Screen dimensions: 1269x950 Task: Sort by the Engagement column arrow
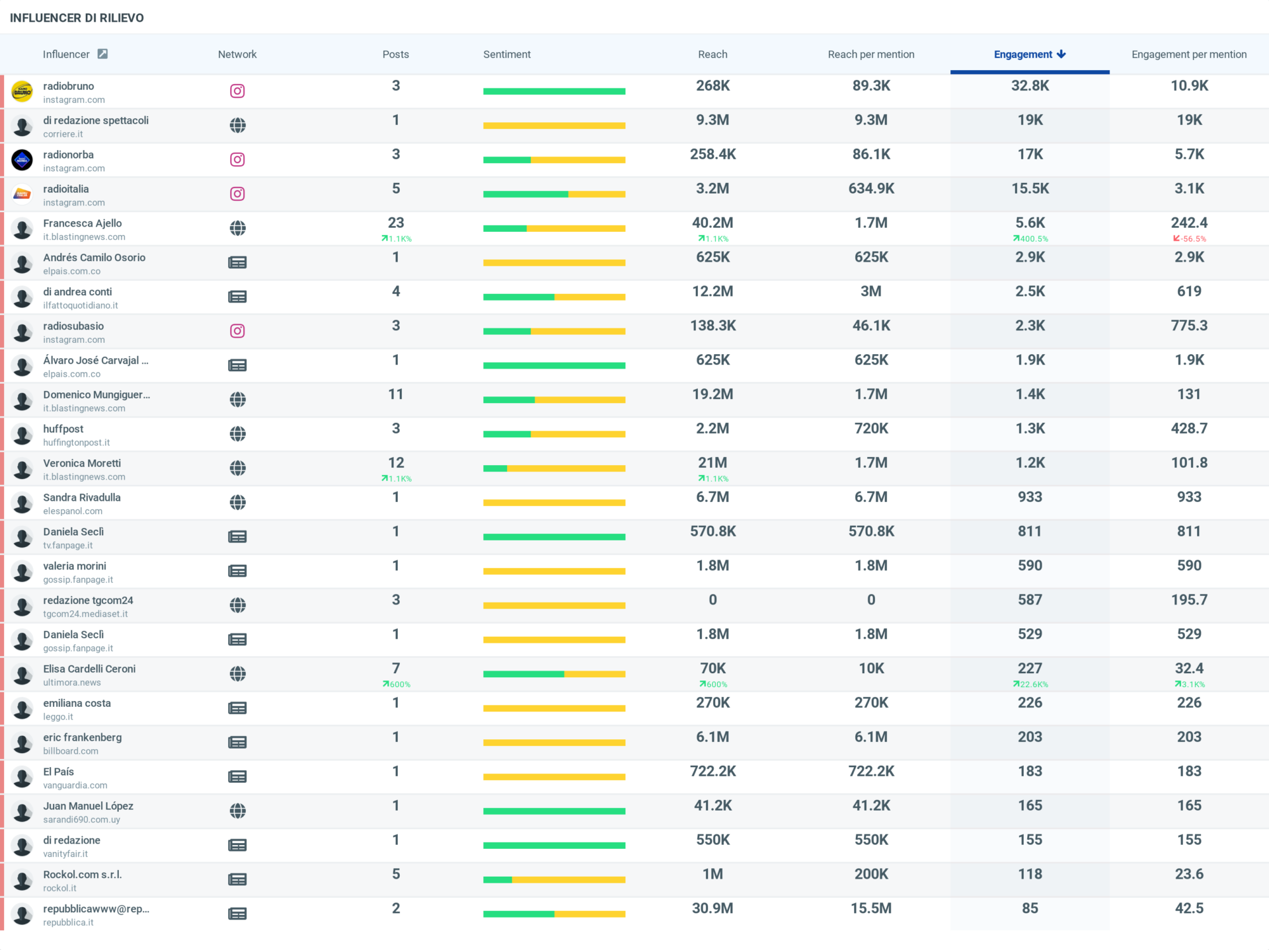pos(1061,54)
